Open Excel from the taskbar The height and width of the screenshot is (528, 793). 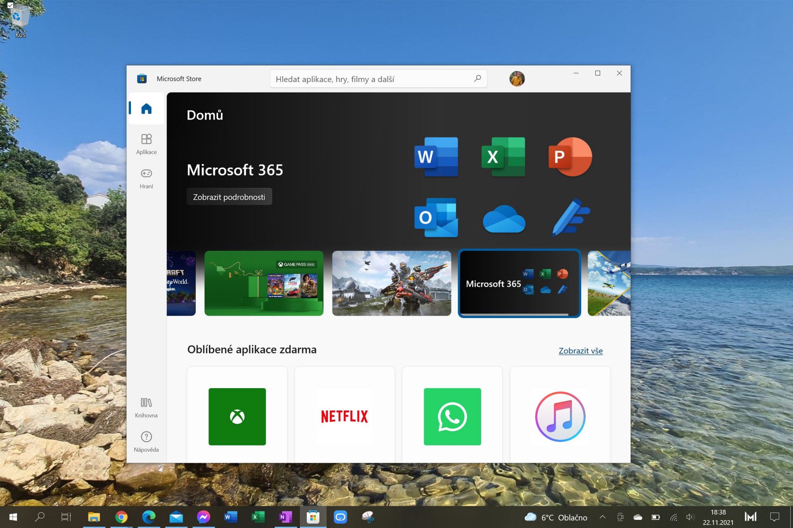coord(258,517)
